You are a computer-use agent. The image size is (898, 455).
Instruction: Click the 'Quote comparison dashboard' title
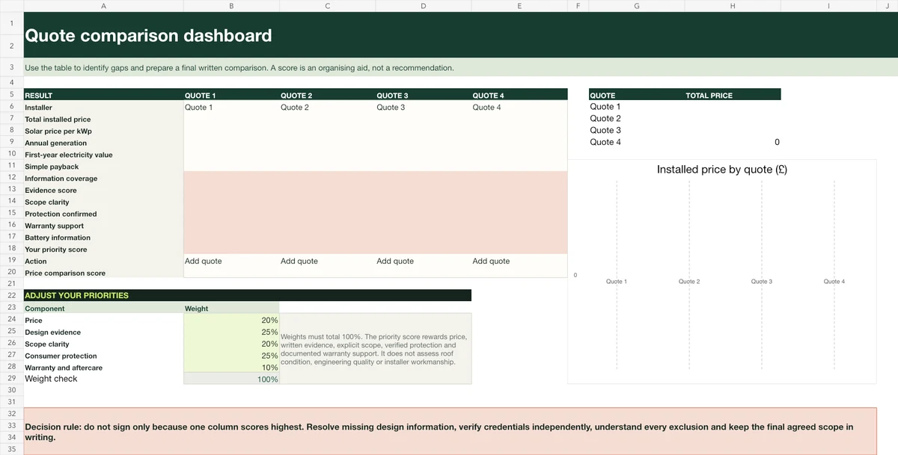coord(148,35)
